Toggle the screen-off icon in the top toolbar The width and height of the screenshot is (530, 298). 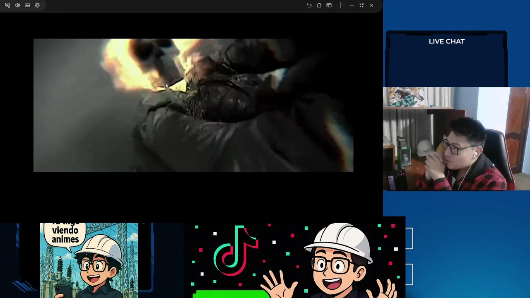point(7,5)
